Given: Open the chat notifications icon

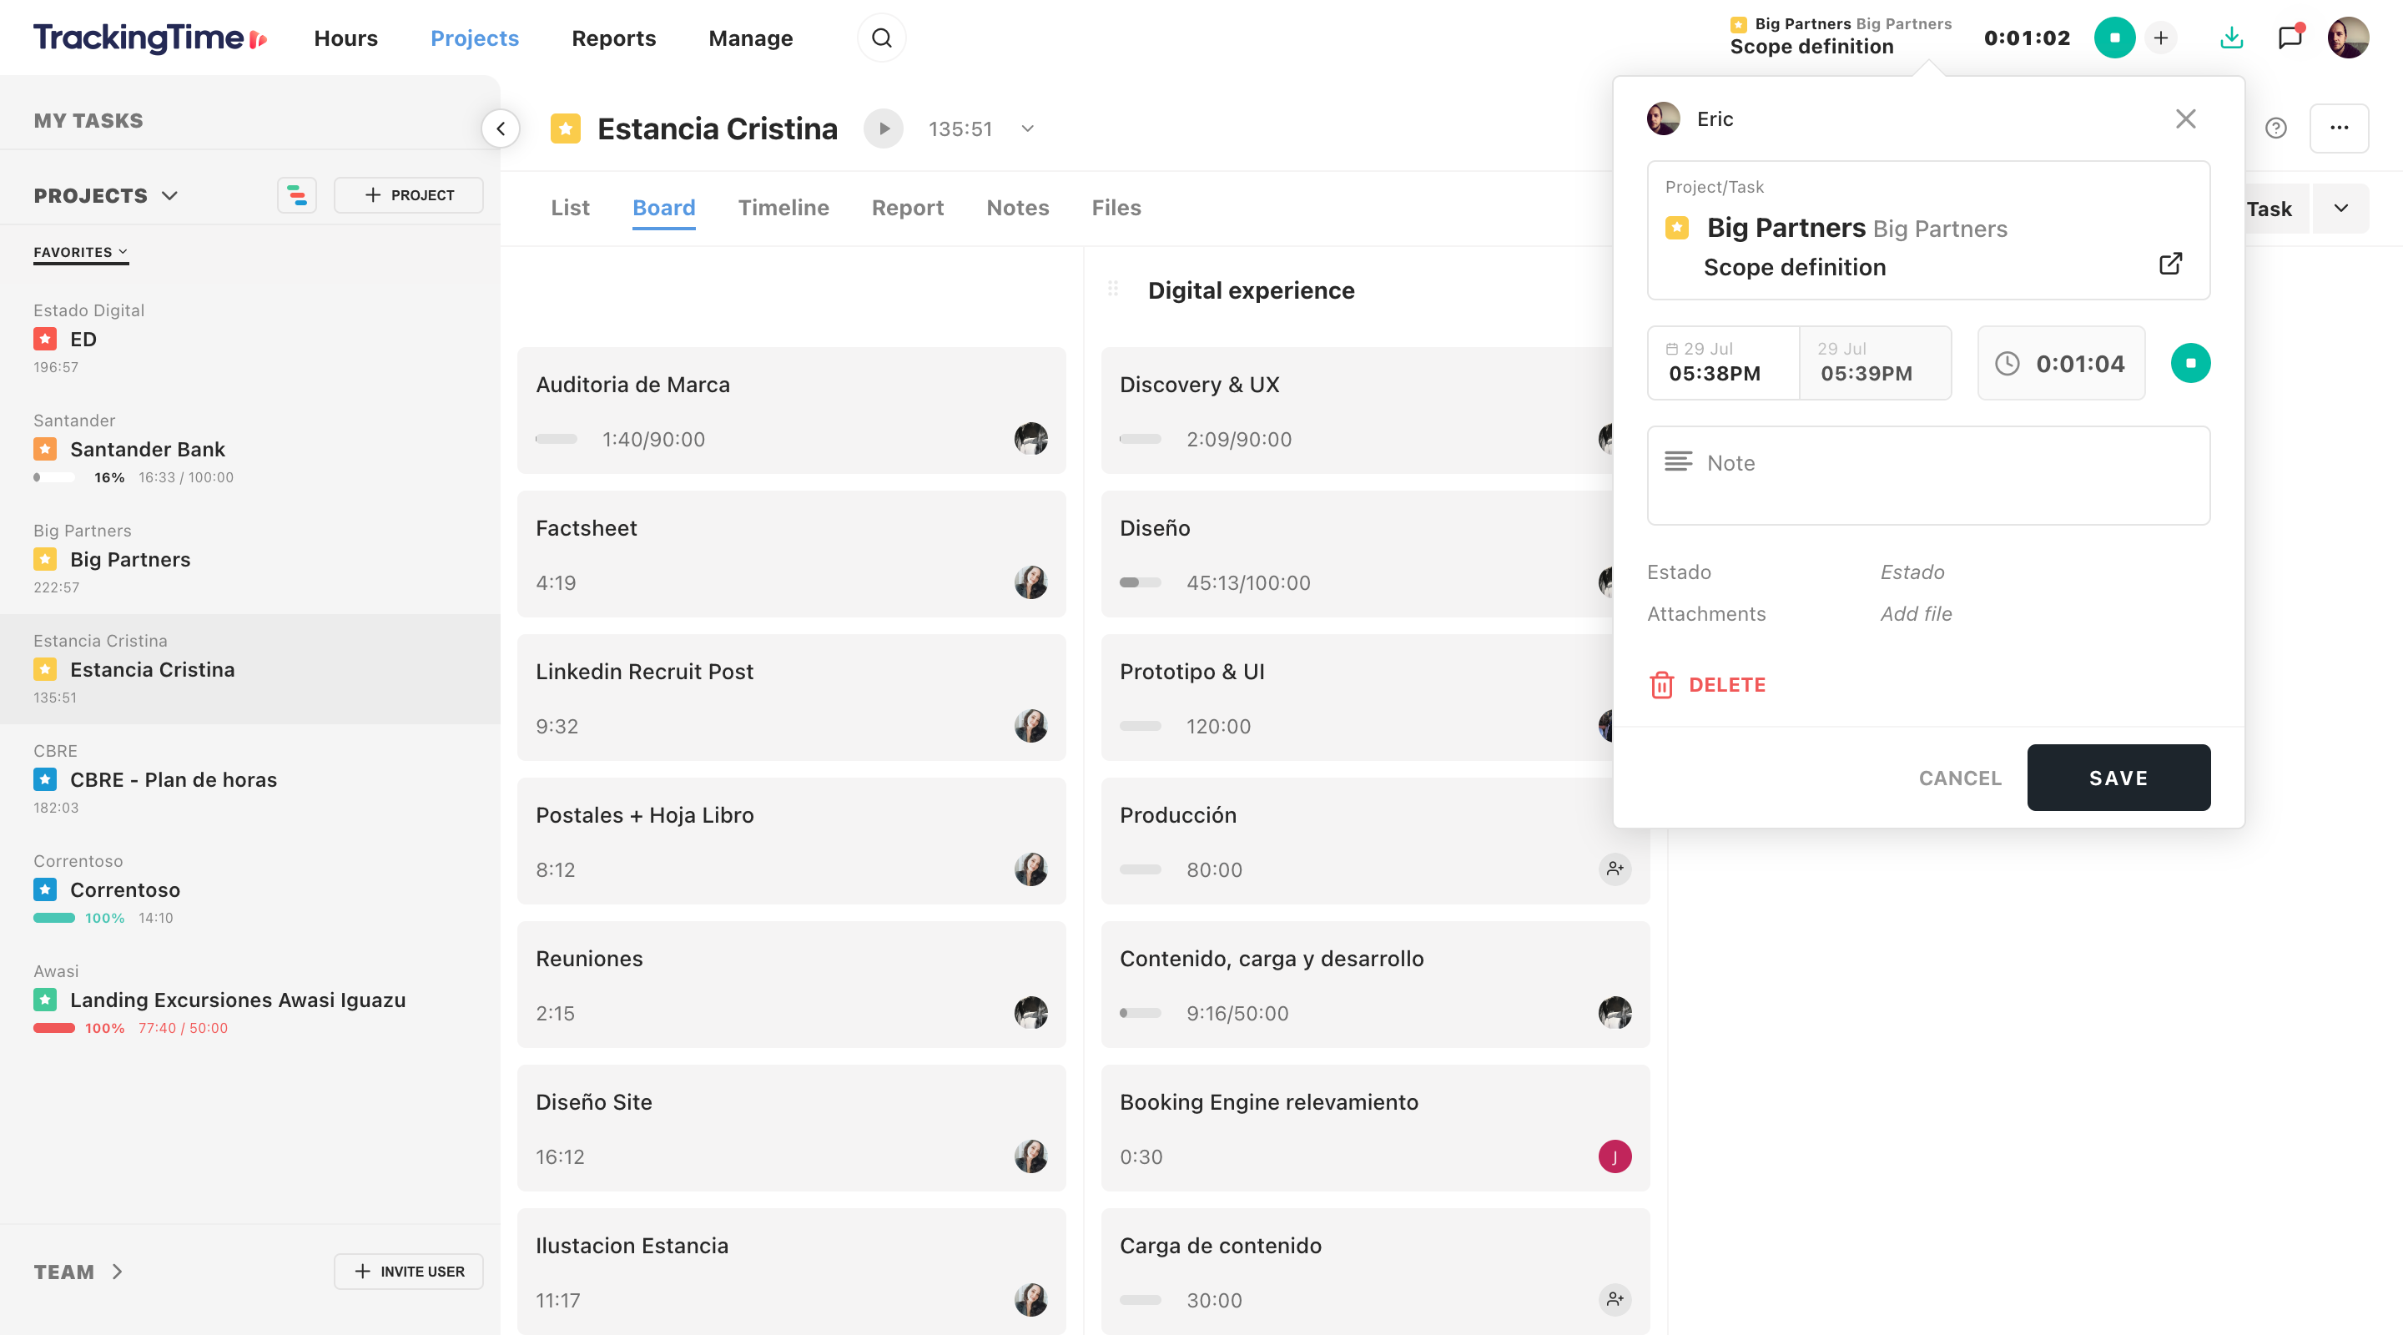Looking at the screenshot, I should click(2290, 38).
